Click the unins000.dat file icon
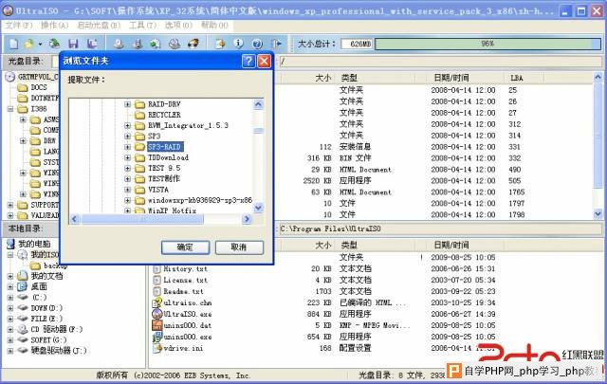The height and width of the screenshot is (384, 607). coord(157,325)
